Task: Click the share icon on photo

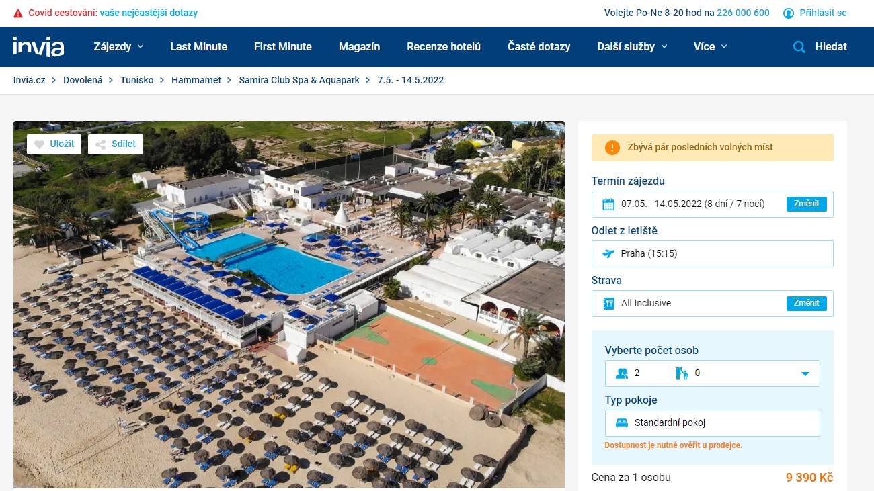Action: (x=100, y=144)
